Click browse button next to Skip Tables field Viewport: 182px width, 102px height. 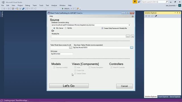(132, 48)
